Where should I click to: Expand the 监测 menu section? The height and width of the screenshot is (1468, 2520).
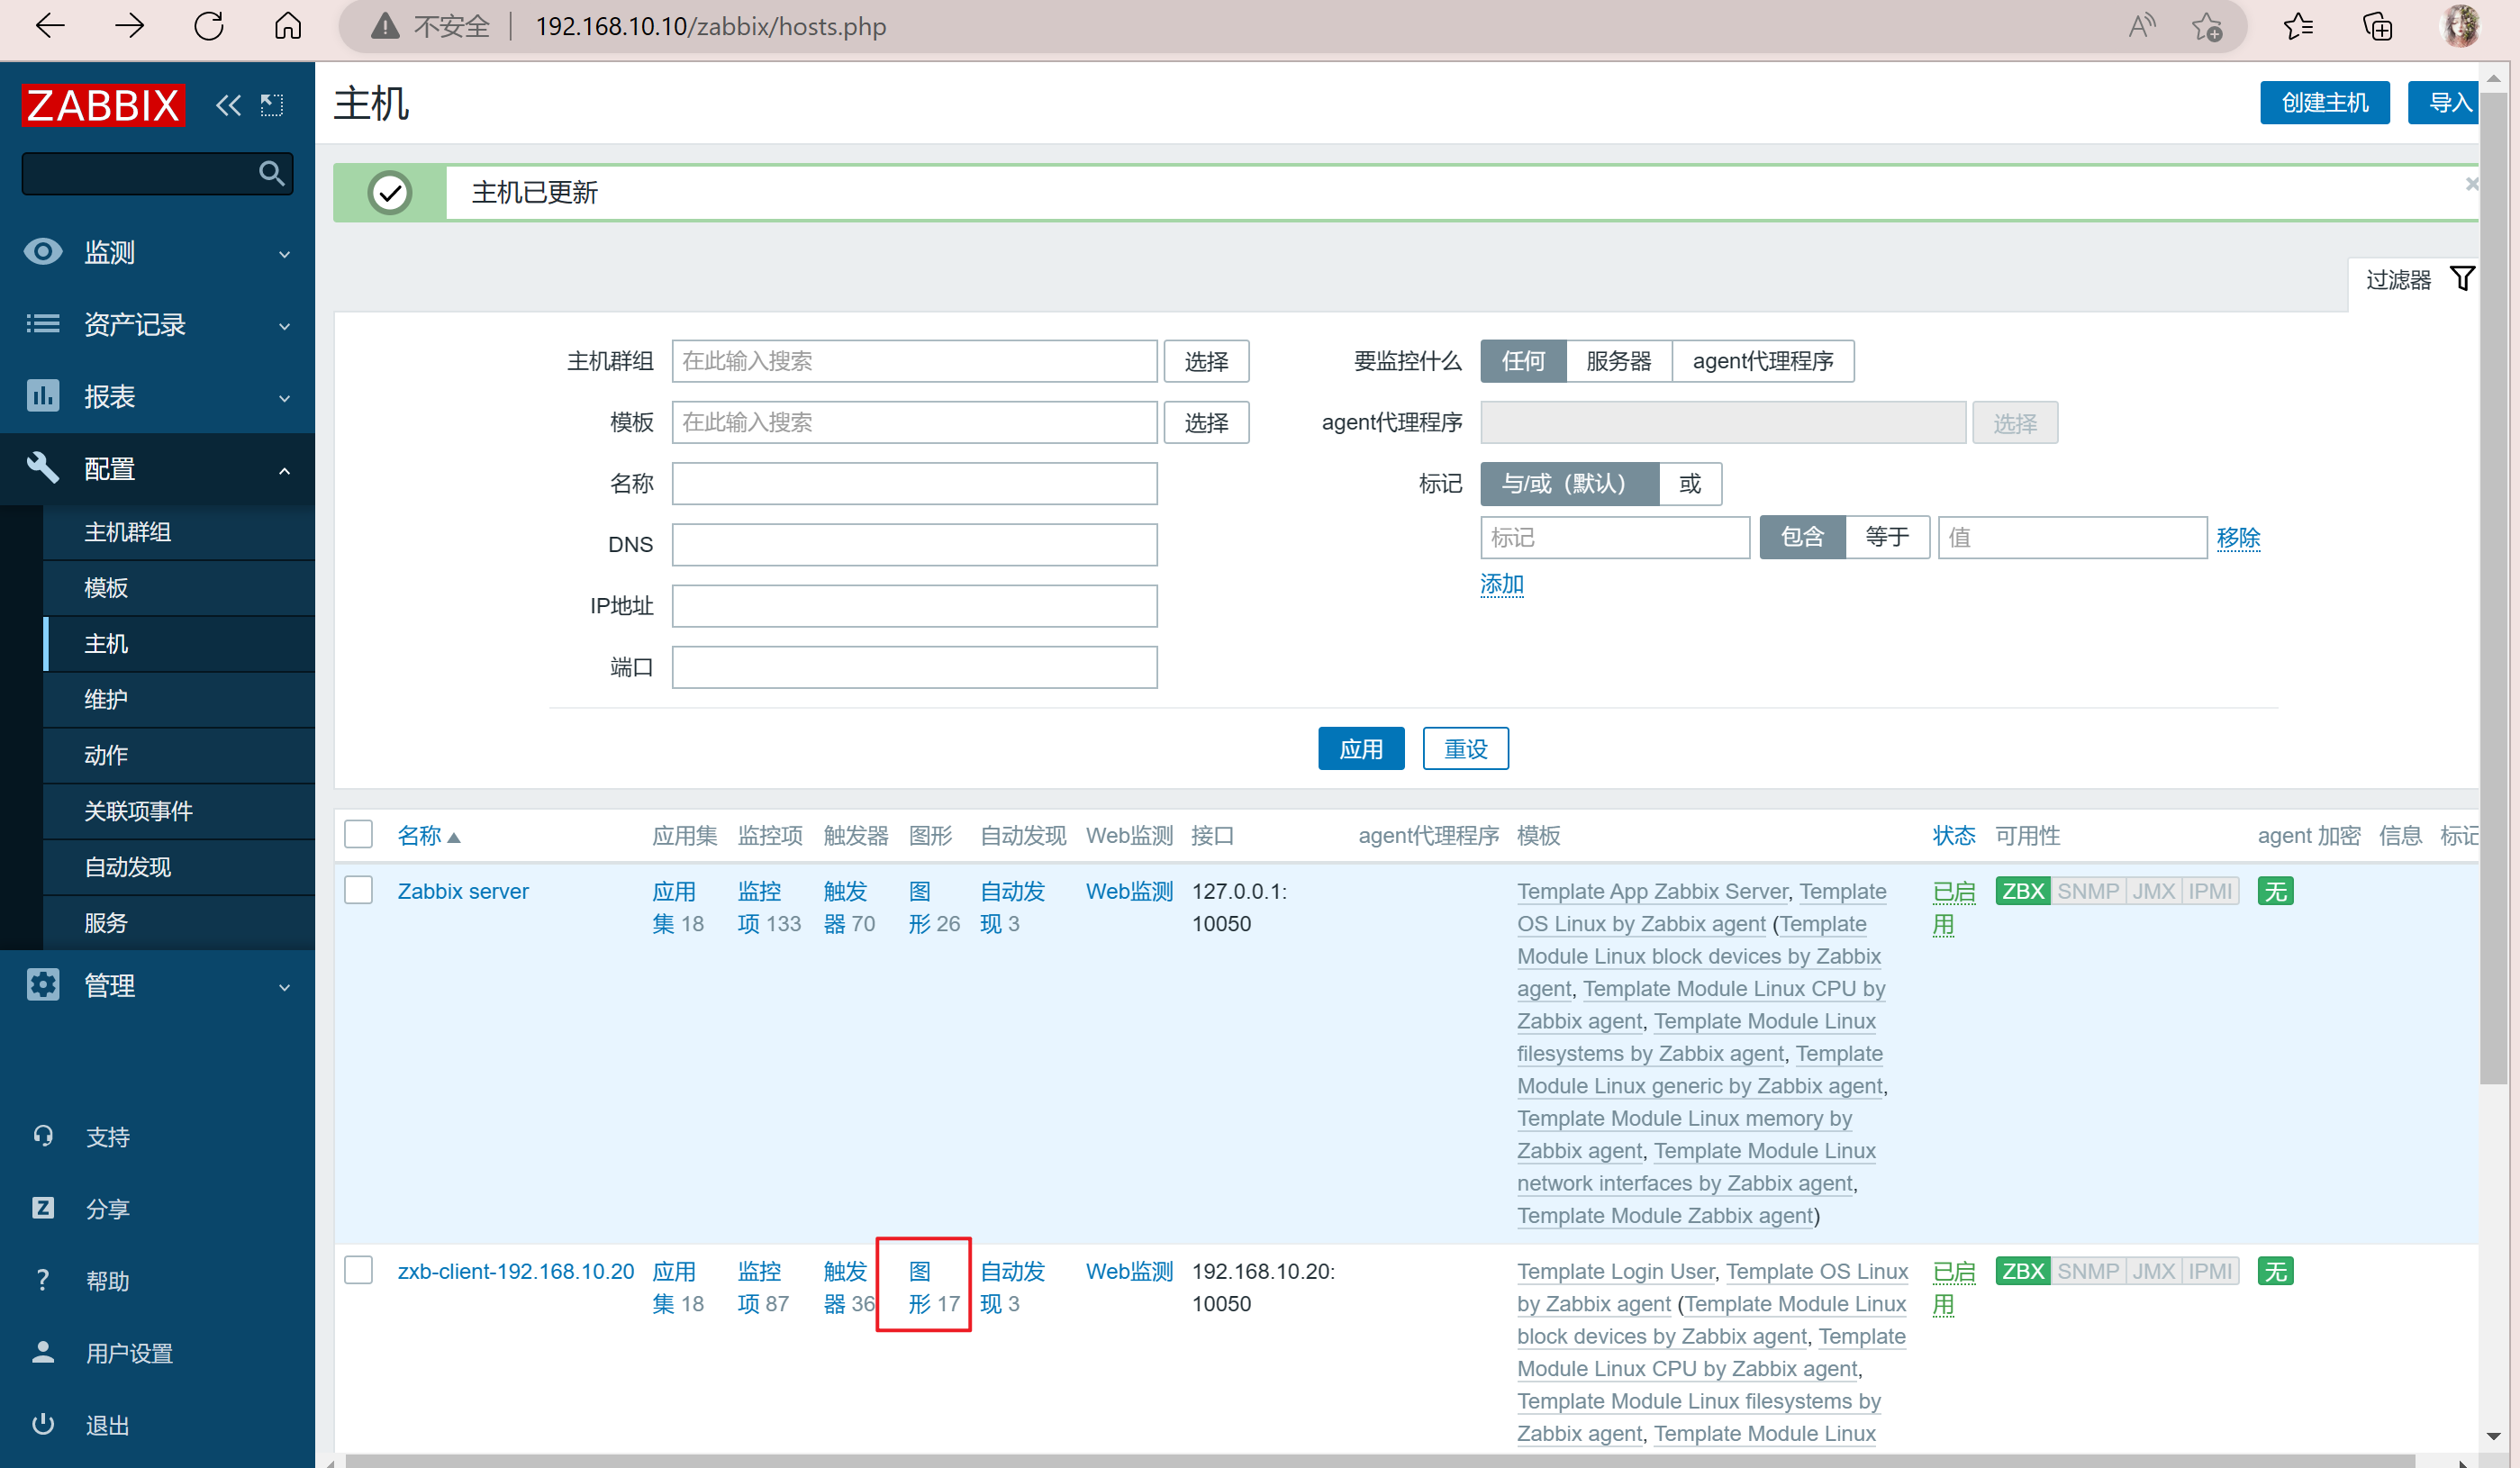[158, 252]
